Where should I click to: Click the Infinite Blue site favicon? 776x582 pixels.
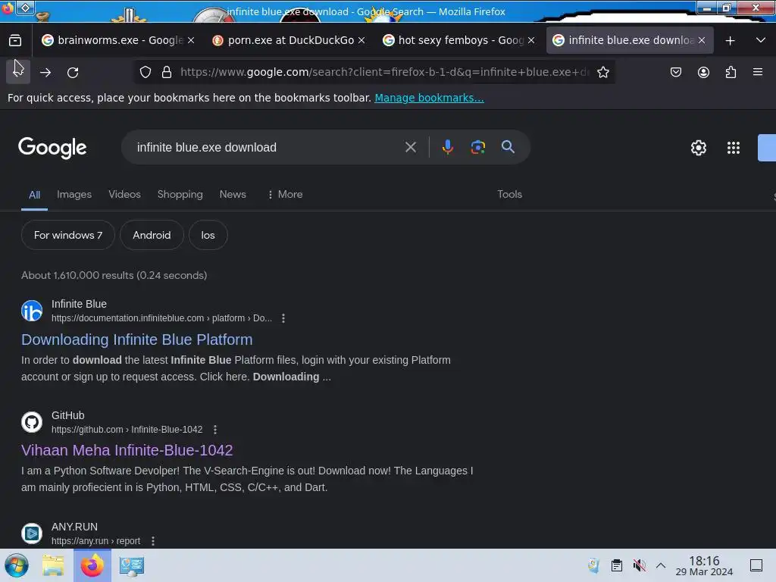pyautogui.click(x=32, y=311)
